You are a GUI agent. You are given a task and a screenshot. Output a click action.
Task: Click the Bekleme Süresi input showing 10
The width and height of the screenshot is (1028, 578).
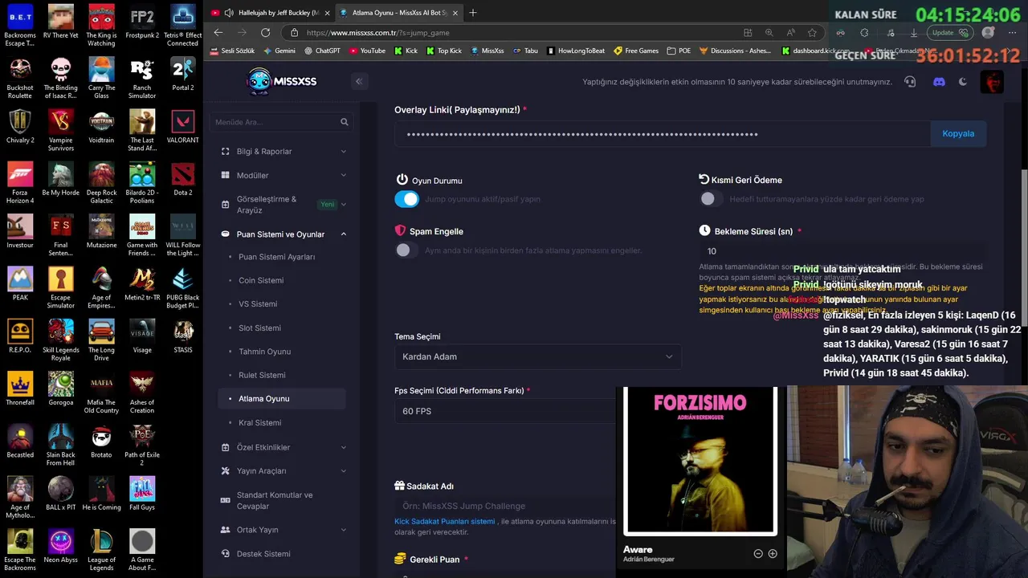pyautogui.click(x=842, y=251)
